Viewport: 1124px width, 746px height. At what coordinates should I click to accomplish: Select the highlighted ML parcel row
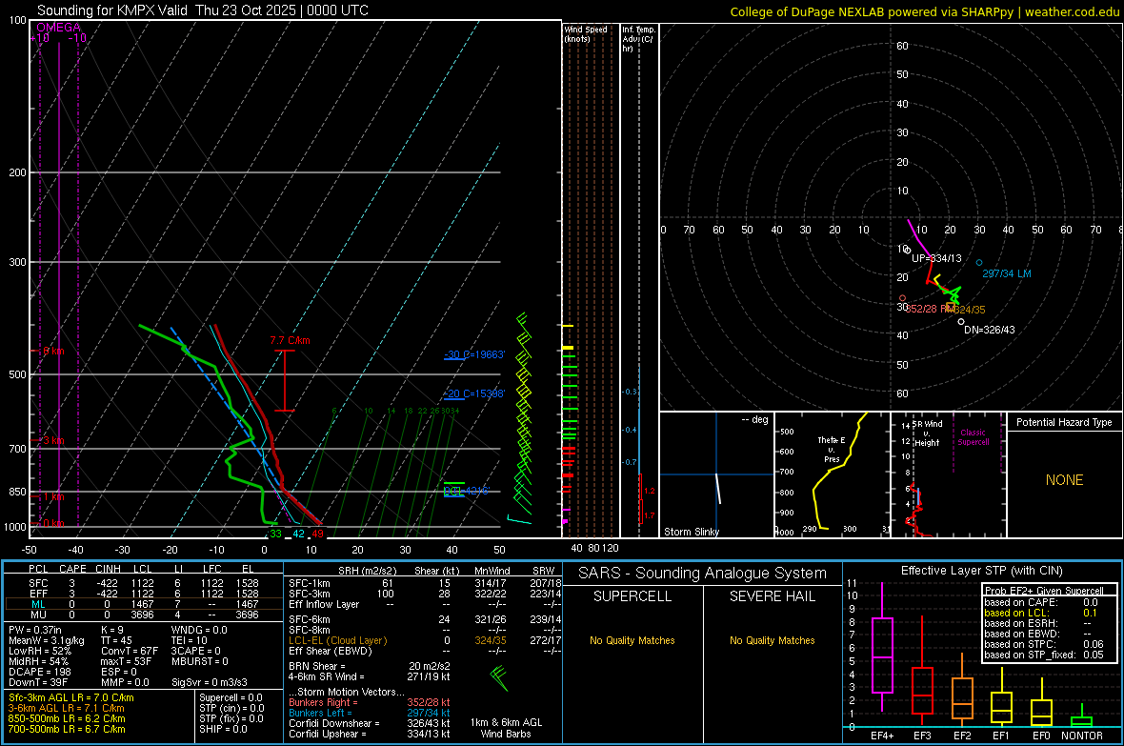pyautogui.click(x=144, y=604)
